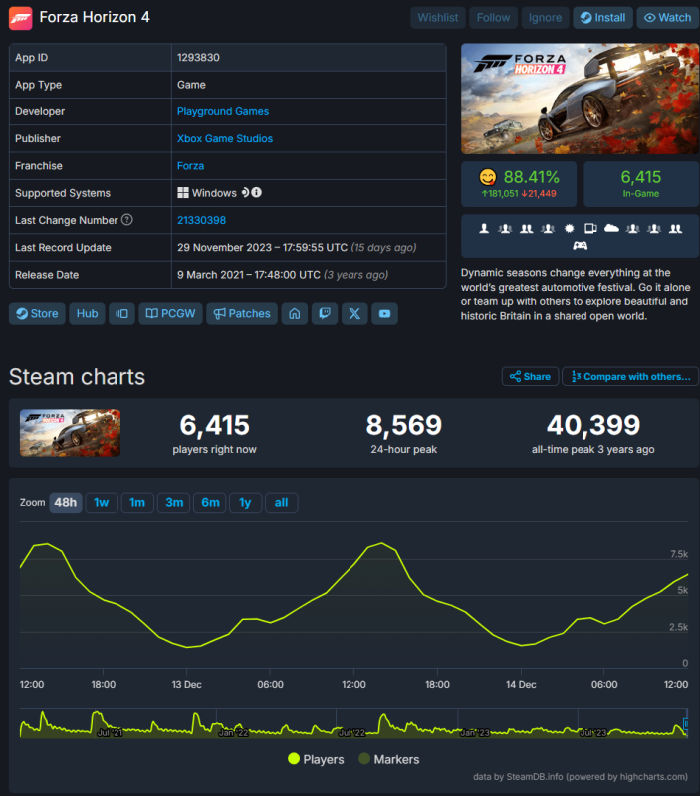Select the all zoom range
This screenshot has height=796, width=700.
[x=282, y=503]
